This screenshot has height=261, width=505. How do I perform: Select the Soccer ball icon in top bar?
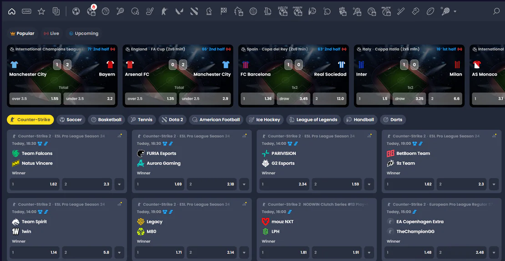click(x=76, y=11)
